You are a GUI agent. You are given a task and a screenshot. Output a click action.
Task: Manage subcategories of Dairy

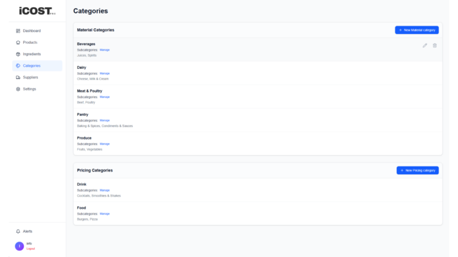(104, 73)
